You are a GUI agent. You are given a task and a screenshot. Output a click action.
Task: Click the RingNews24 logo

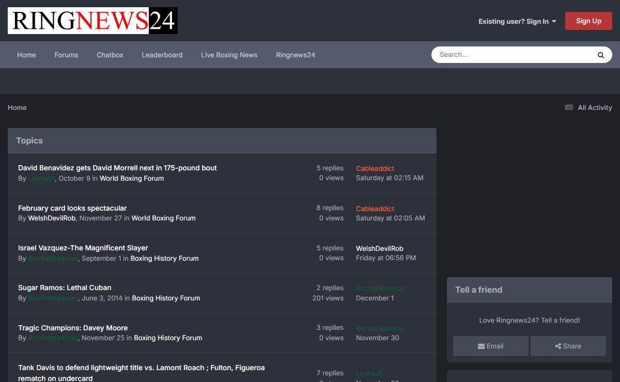point(92,21)
